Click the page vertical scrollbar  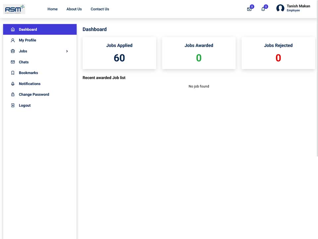coord(317,78)
